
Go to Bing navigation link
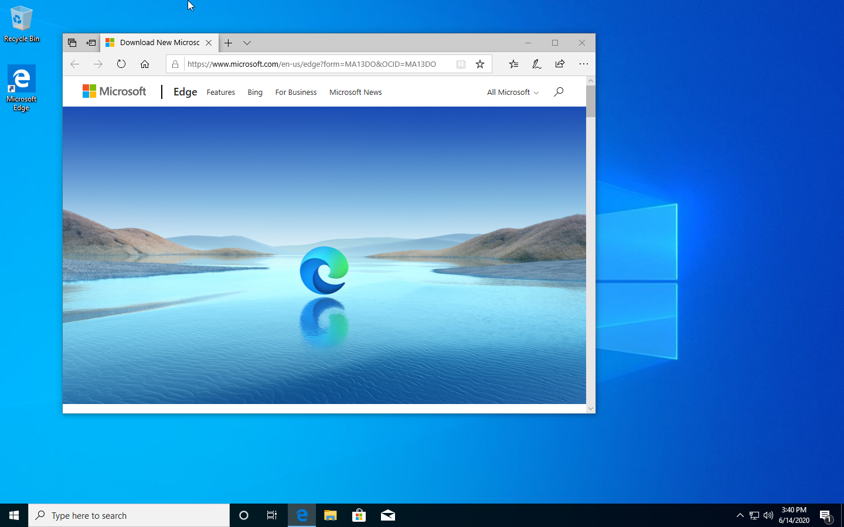pos(255,93)
